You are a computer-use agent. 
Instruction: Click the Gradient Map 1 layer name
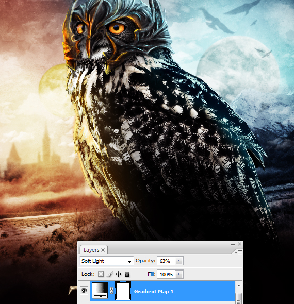pyautogui.click(x=154, y=292)
